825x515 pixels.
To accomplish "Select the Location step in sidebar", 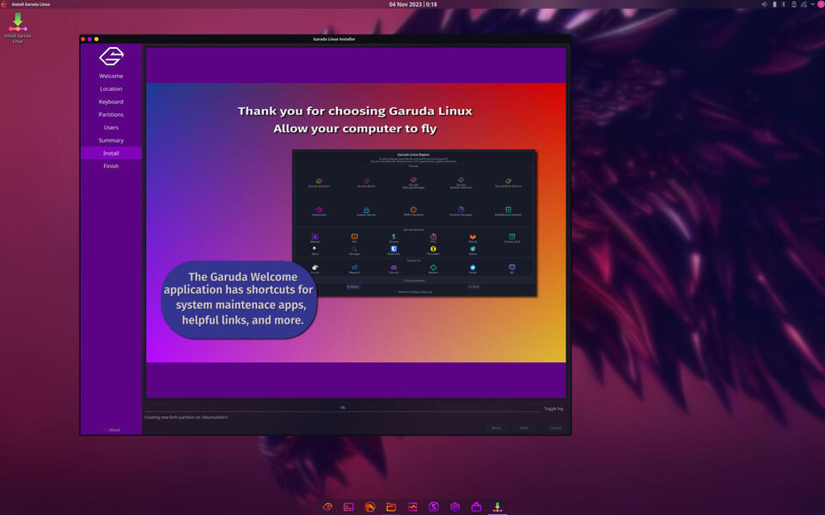I will [x=111, y=88].
